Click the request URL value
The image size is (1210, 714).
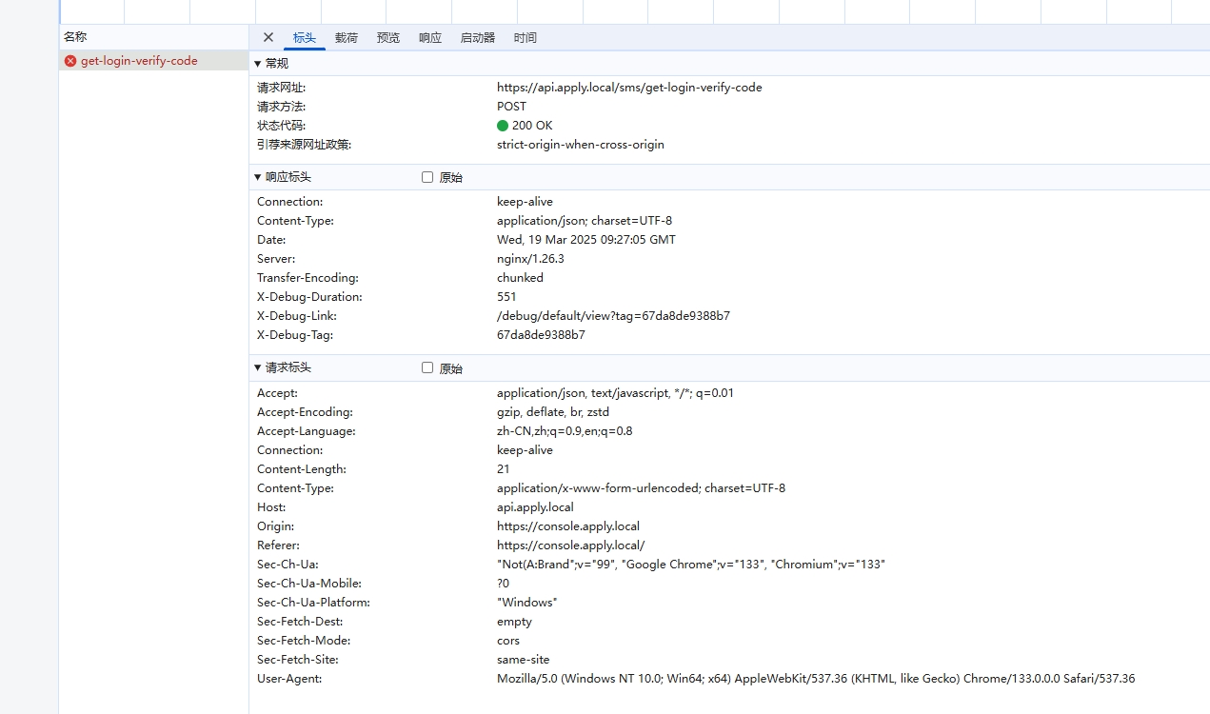pyautogui.click(x=629, y=88)
